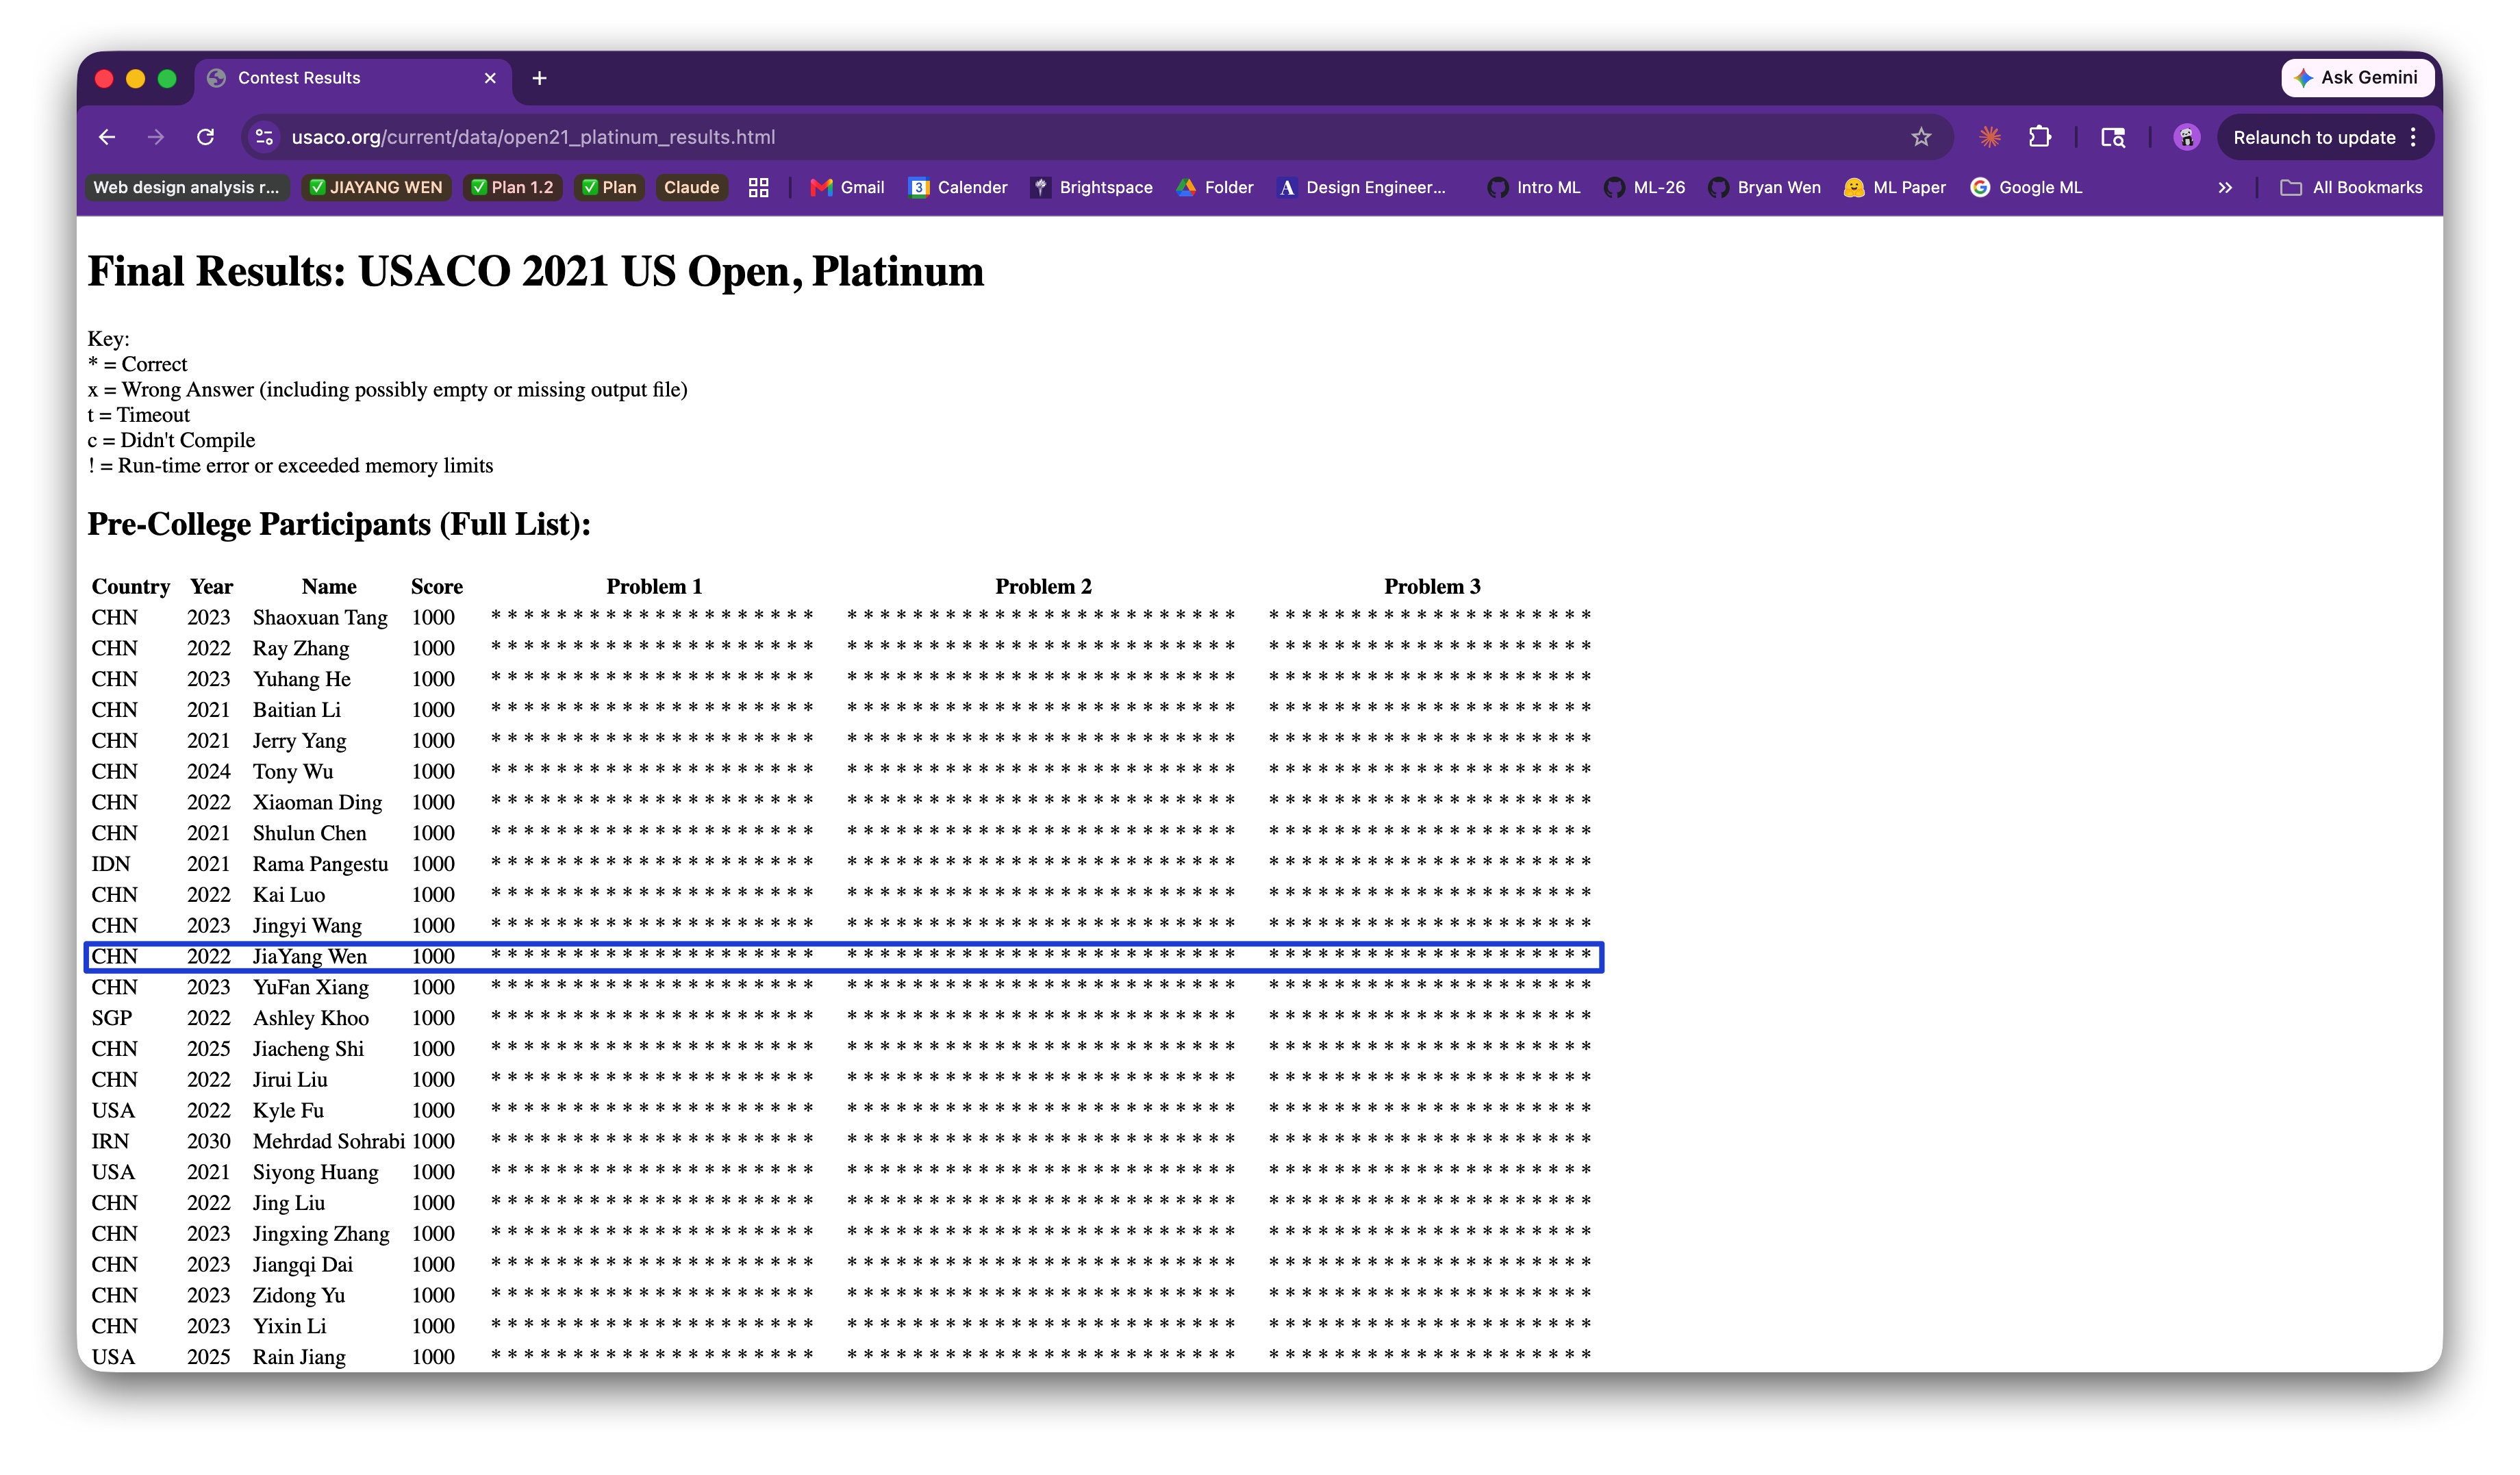Image resolution: width=2520 pixels, height=1475 pixels.
Task: Open the Folder Google Drive bookmark
Action: coord(1214,187)
